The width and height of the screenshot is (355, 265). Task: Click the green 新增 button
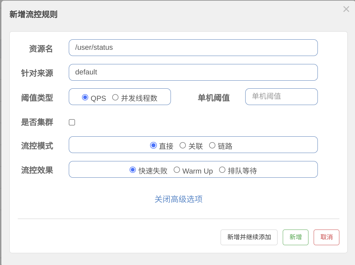tap(296, 237)
